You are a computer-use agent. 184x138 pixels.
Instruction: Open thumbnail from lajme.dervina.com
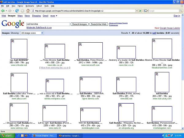pyautogui.click(x=90, y=85)
